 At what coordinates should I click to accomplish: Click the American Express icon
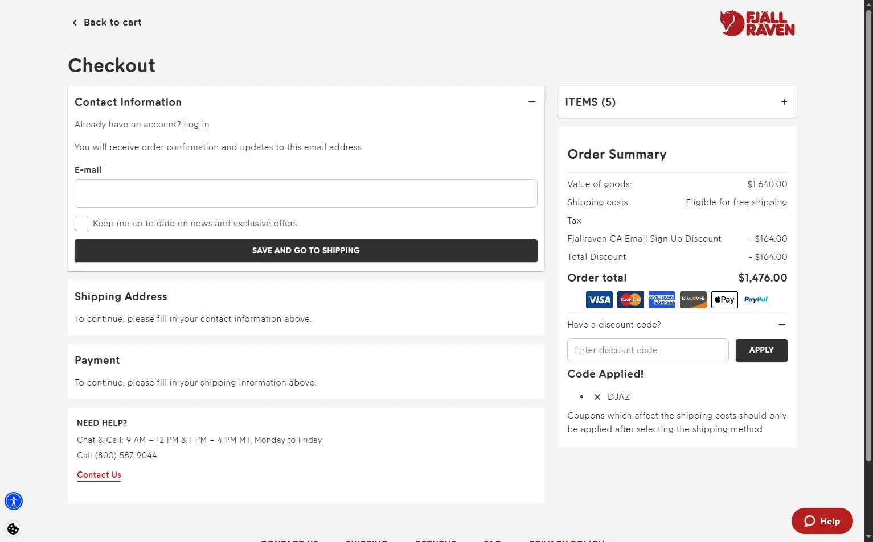[662, 300]
